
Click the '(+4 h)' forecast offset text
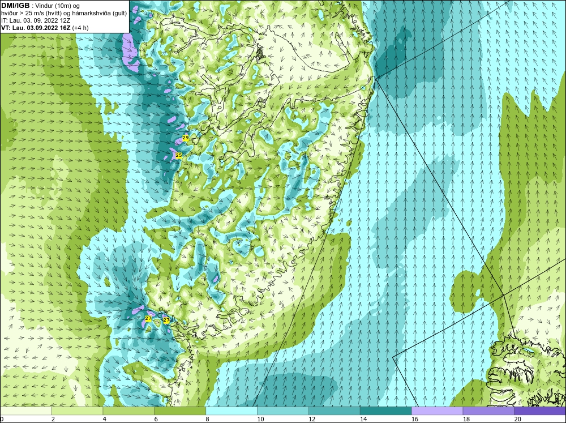pyautogui.click(x=80, y=28)
